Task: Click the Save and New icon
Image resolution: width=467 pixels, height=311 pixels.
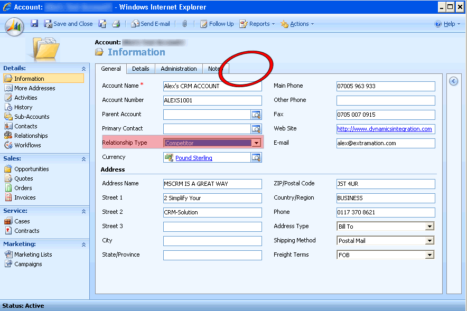Action: (102, 24)
